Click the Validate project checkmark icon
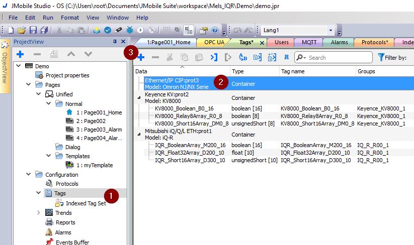The image size is (414, 245). [108, 30]
